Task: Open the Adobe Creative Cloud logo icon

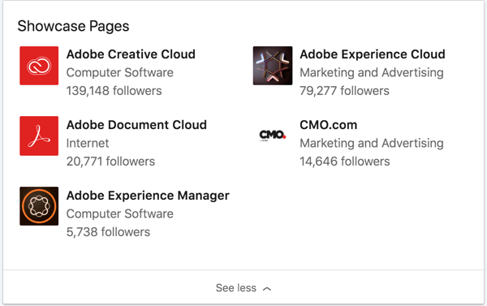Action: click(x=39, y=66)
